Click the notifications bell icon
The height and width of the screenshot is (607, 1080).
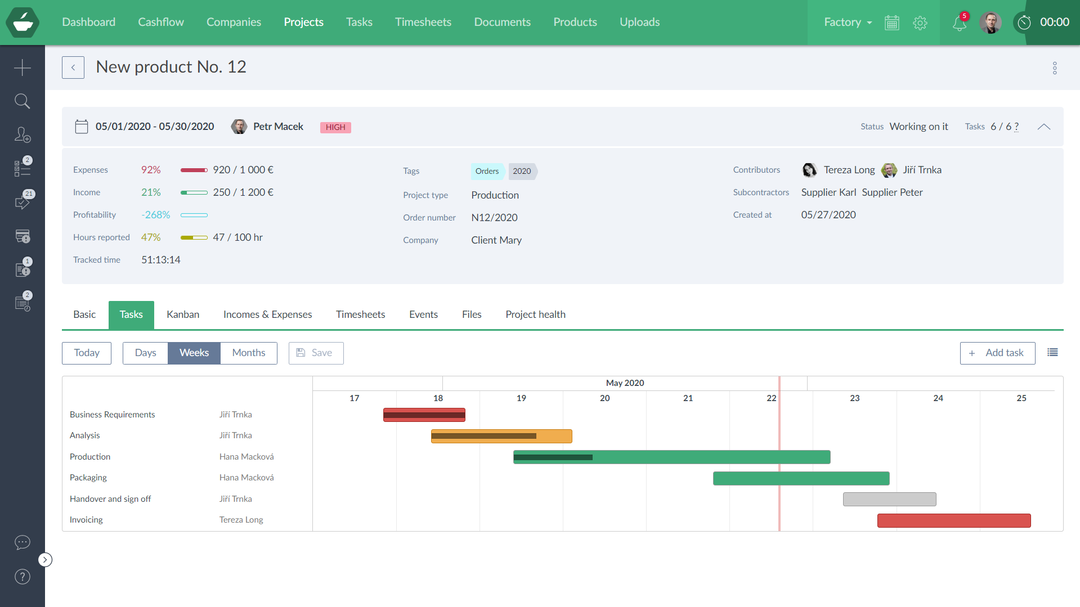pyautogui.click(x=959, y=23)
